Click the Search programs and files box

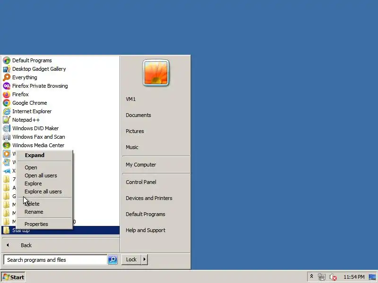[x=55, y=260]
